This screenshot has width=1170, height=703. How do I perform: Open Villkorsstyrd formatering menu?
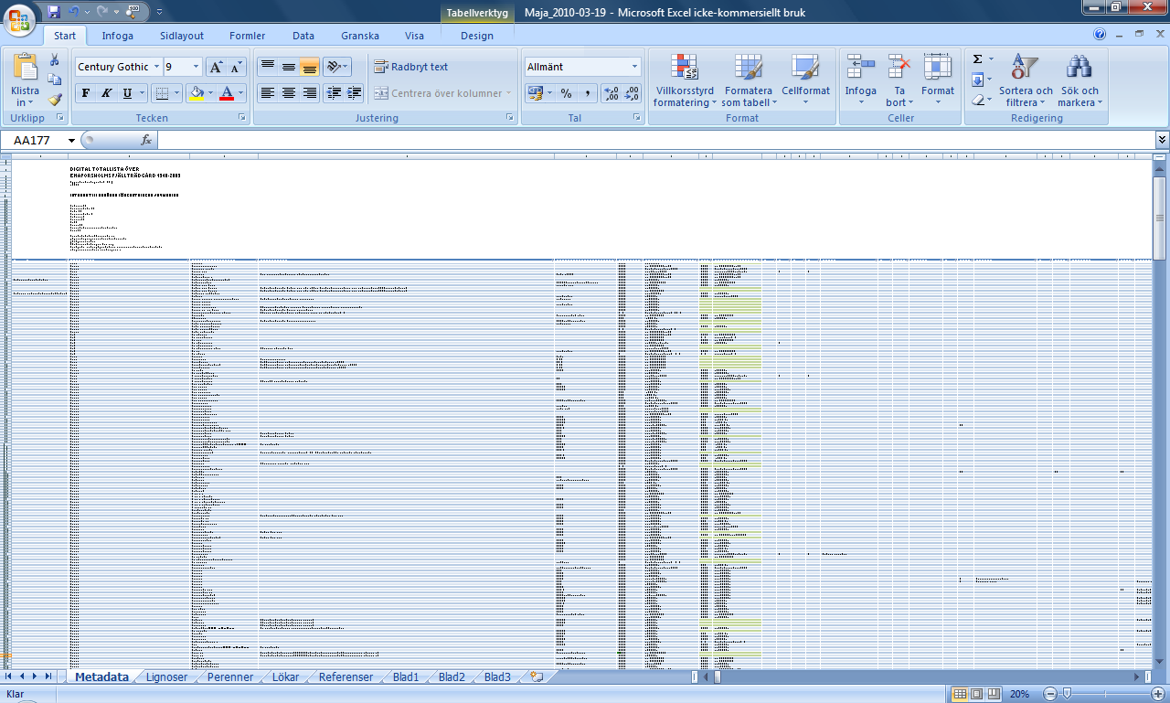coord(685,80)
